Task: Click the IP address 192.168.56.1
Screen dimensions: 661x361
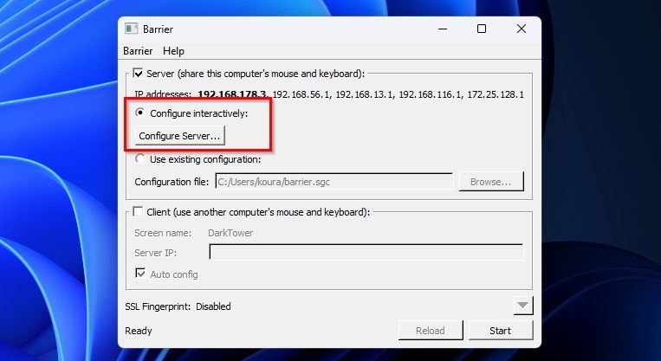Action: (x=301, y=94)
